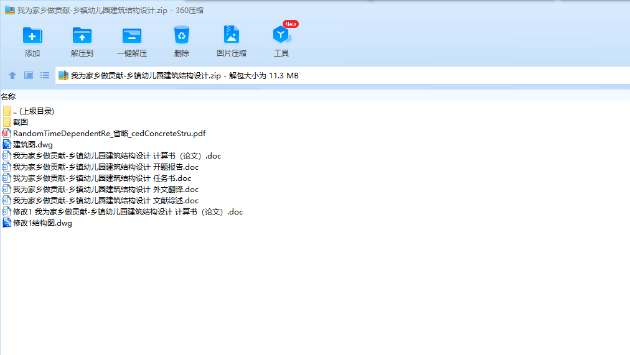The image size is (630, 355).
Task: Click the Word icon of 任务书.doc
Action: point(6,178)
